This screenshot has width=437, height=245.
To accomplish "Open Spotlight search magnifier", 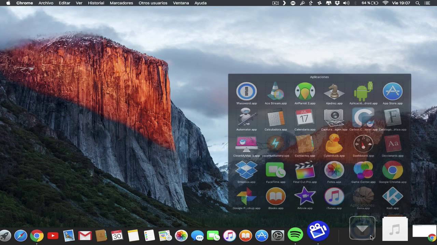I will pos(418,3).
